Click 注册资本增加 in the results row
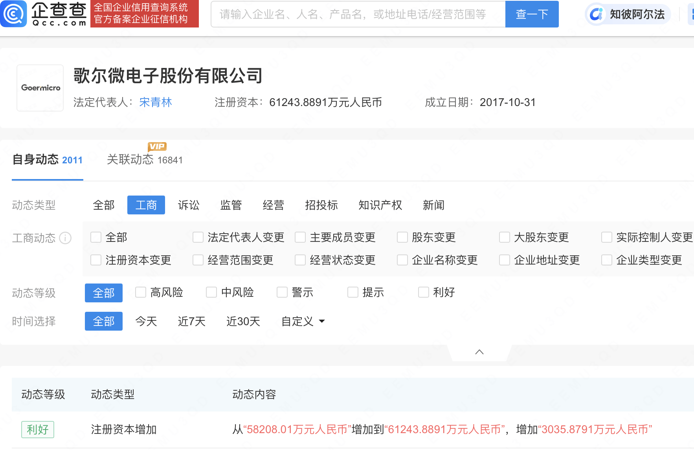This screenshot has height=450, width=694. click(124, 430)
